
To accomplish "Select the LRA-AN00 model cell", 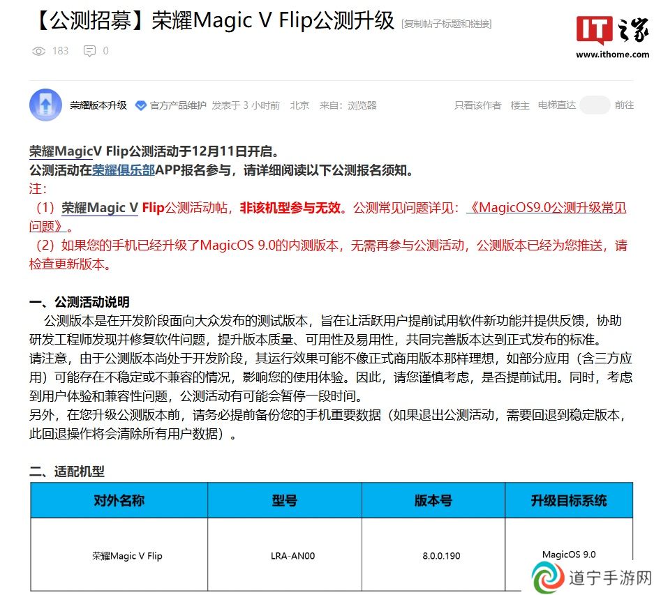I will (285, 555).
